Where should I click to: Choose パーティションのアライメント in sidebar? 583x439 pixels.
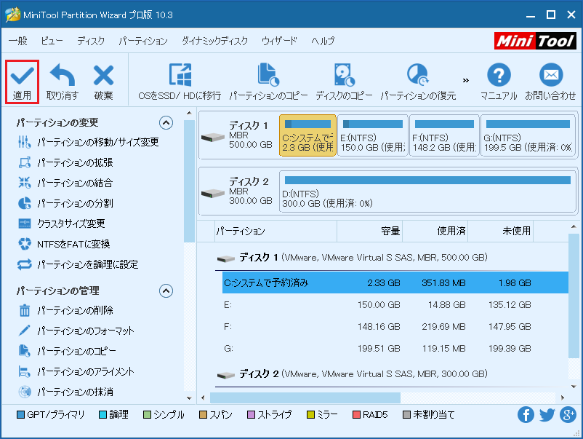[76, 371]
